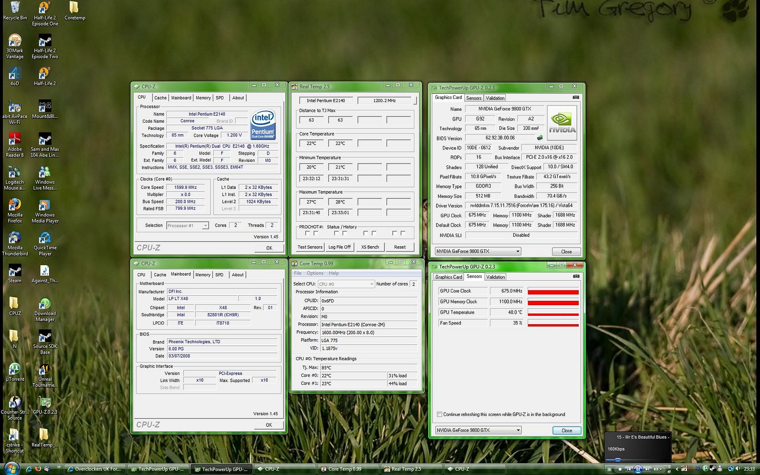
Task: Open the volume speaker tray icon
Action: (738, 469)
